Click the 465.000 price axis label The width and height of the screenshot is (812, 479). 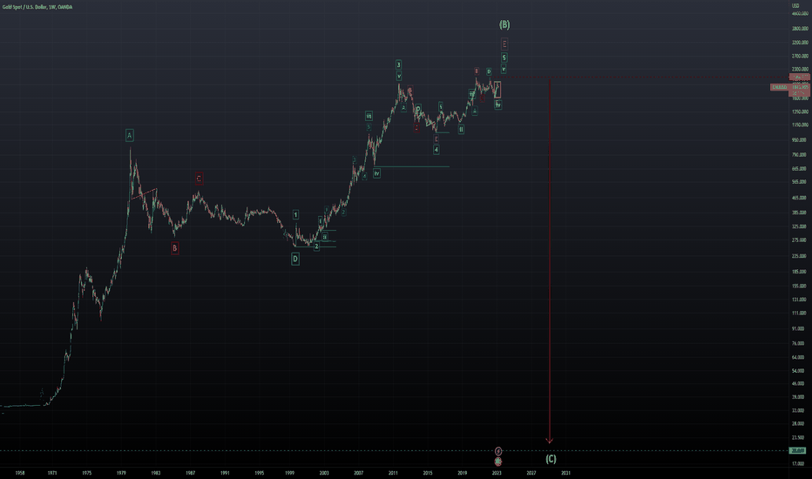pyautogui.click(x=799, y=198)
